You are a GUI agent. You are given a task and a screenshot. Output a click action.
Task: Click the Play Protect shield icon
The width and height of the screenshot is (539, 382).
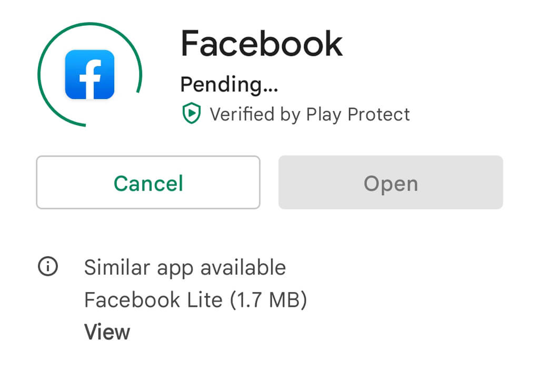click(x=192, y=114)
